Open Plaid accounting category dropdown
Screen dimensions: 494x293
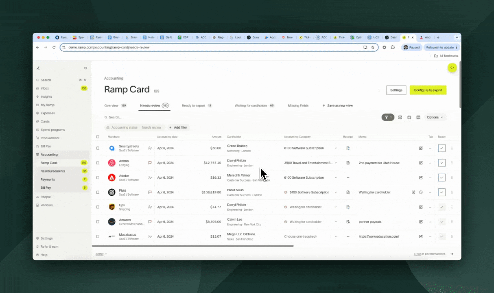click(310, 192)
